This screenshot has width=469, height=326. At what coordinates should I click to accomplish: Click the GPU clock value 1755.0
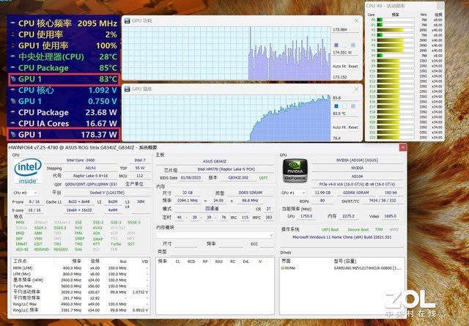306,216
